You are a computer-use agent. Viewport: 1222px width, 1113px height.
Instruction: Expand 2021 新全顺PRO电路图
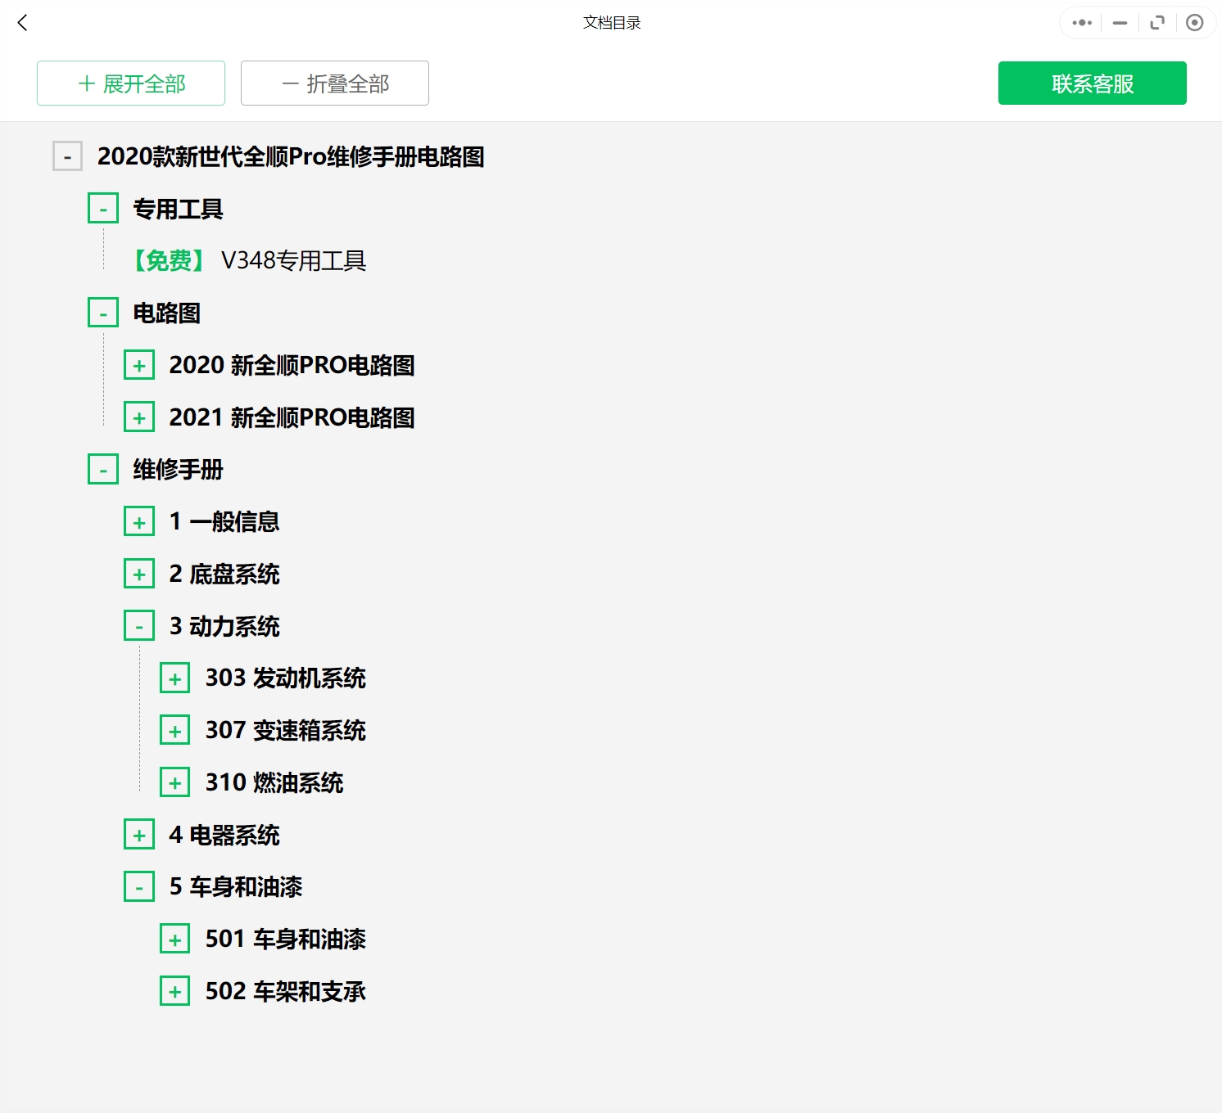[x=139, y=418]
